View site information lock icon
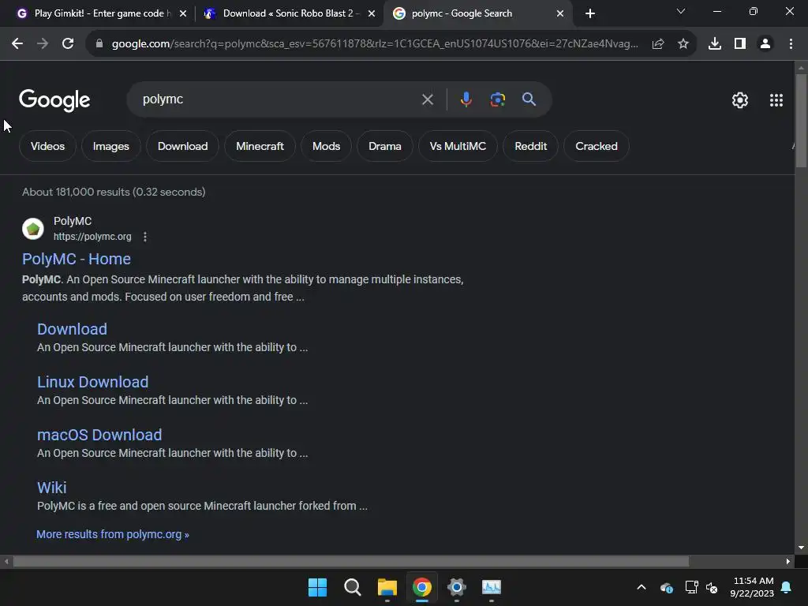The width and height of the screenshot is (808, 606). (99, 44)
